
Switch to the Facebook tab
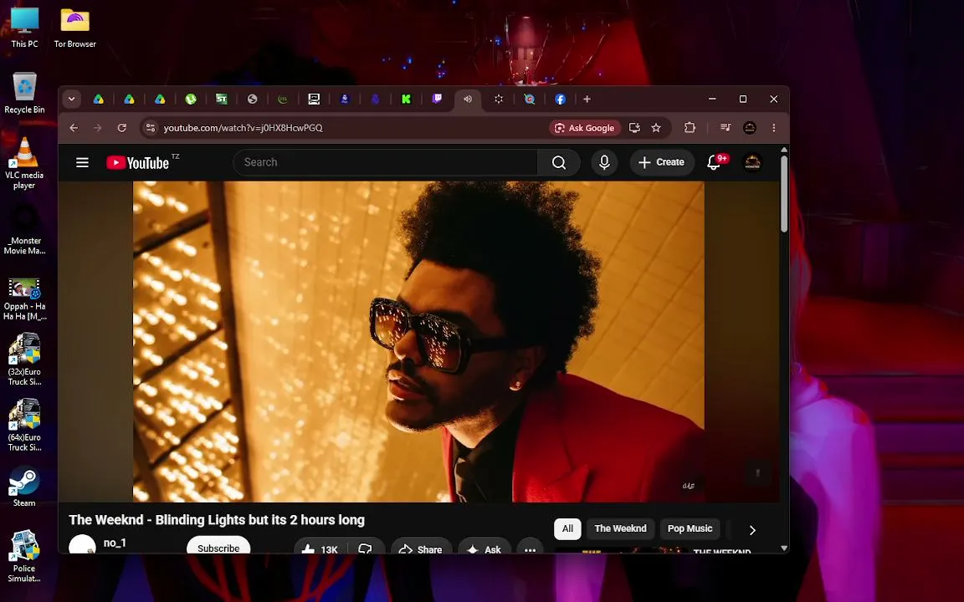tap(560, 99)
